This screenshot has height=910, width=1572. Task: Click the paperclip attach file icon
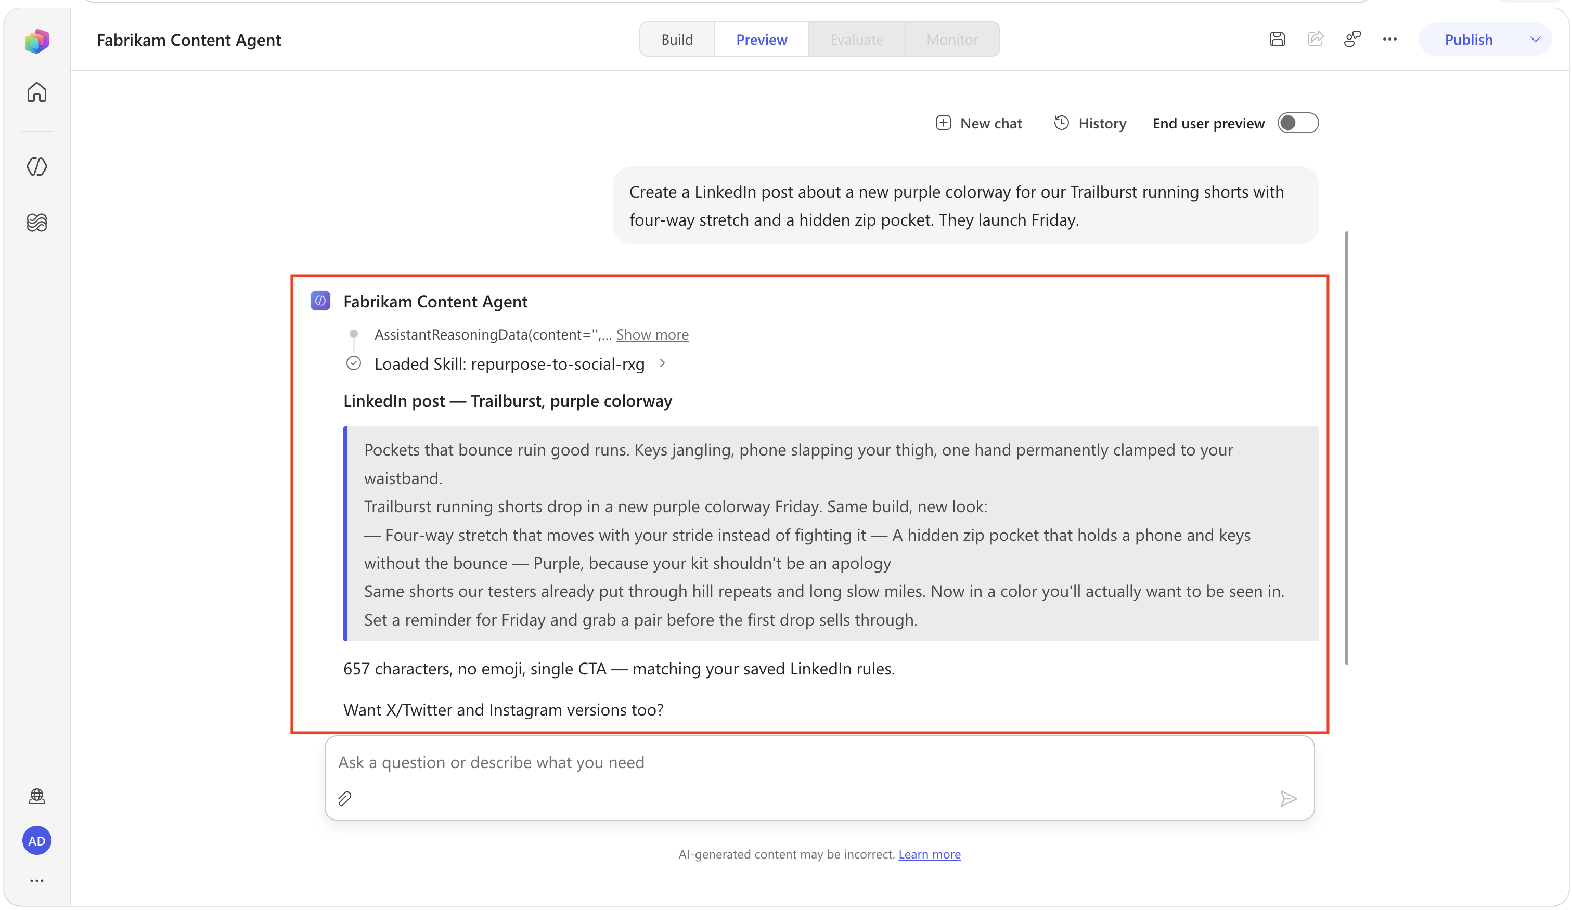click(345, 798)
